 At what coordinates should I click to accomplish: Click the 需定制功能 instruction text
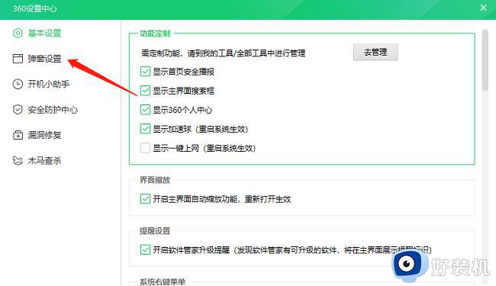(224, 53)
